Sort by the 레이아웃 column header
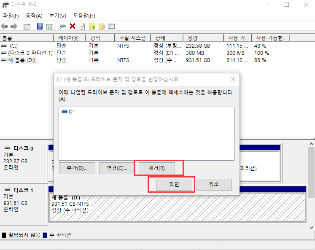This screenshot has height=250, width=315. click(70, 38)
